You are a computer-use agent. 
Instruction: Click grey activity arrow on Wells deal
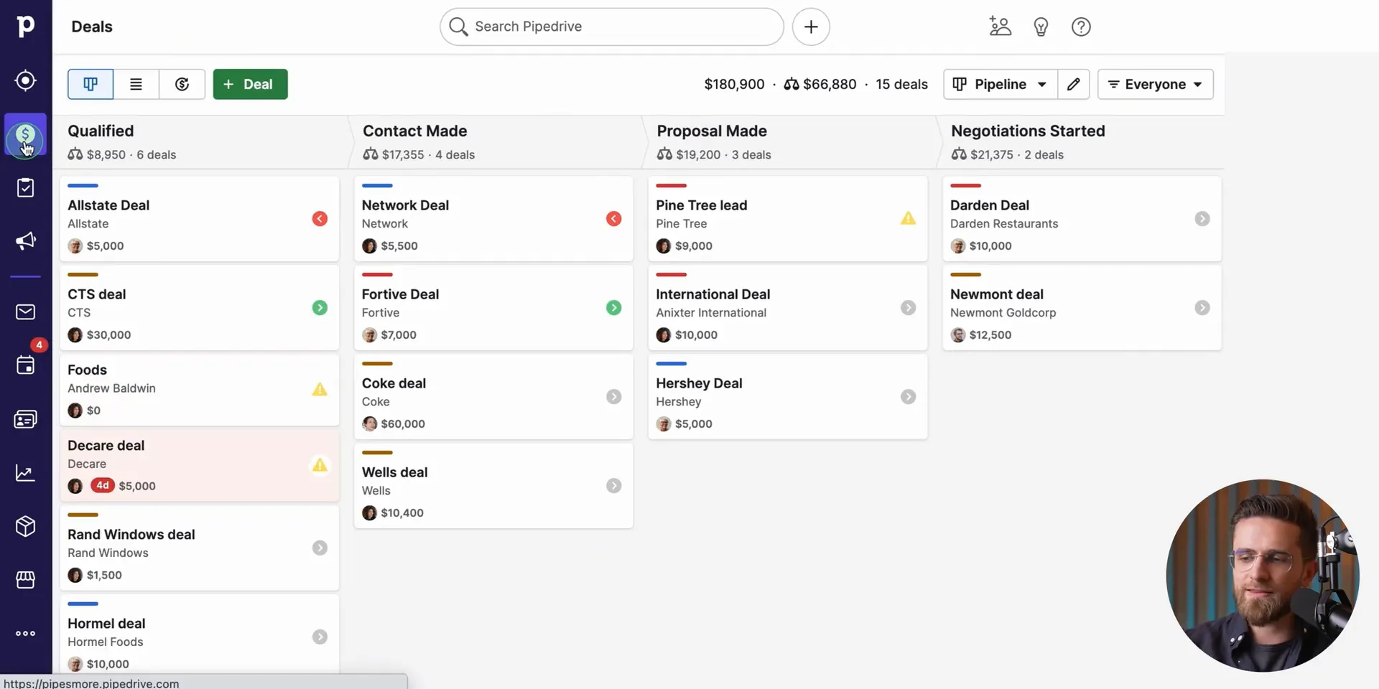[613, 486]
